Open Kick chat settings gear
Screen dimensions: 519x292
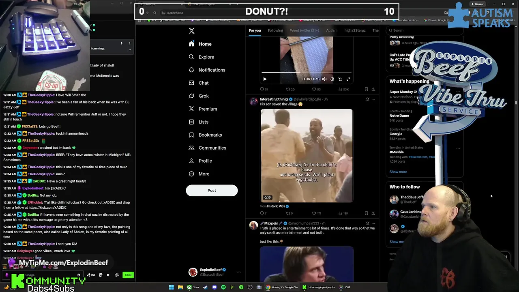(x=108, y=275)
